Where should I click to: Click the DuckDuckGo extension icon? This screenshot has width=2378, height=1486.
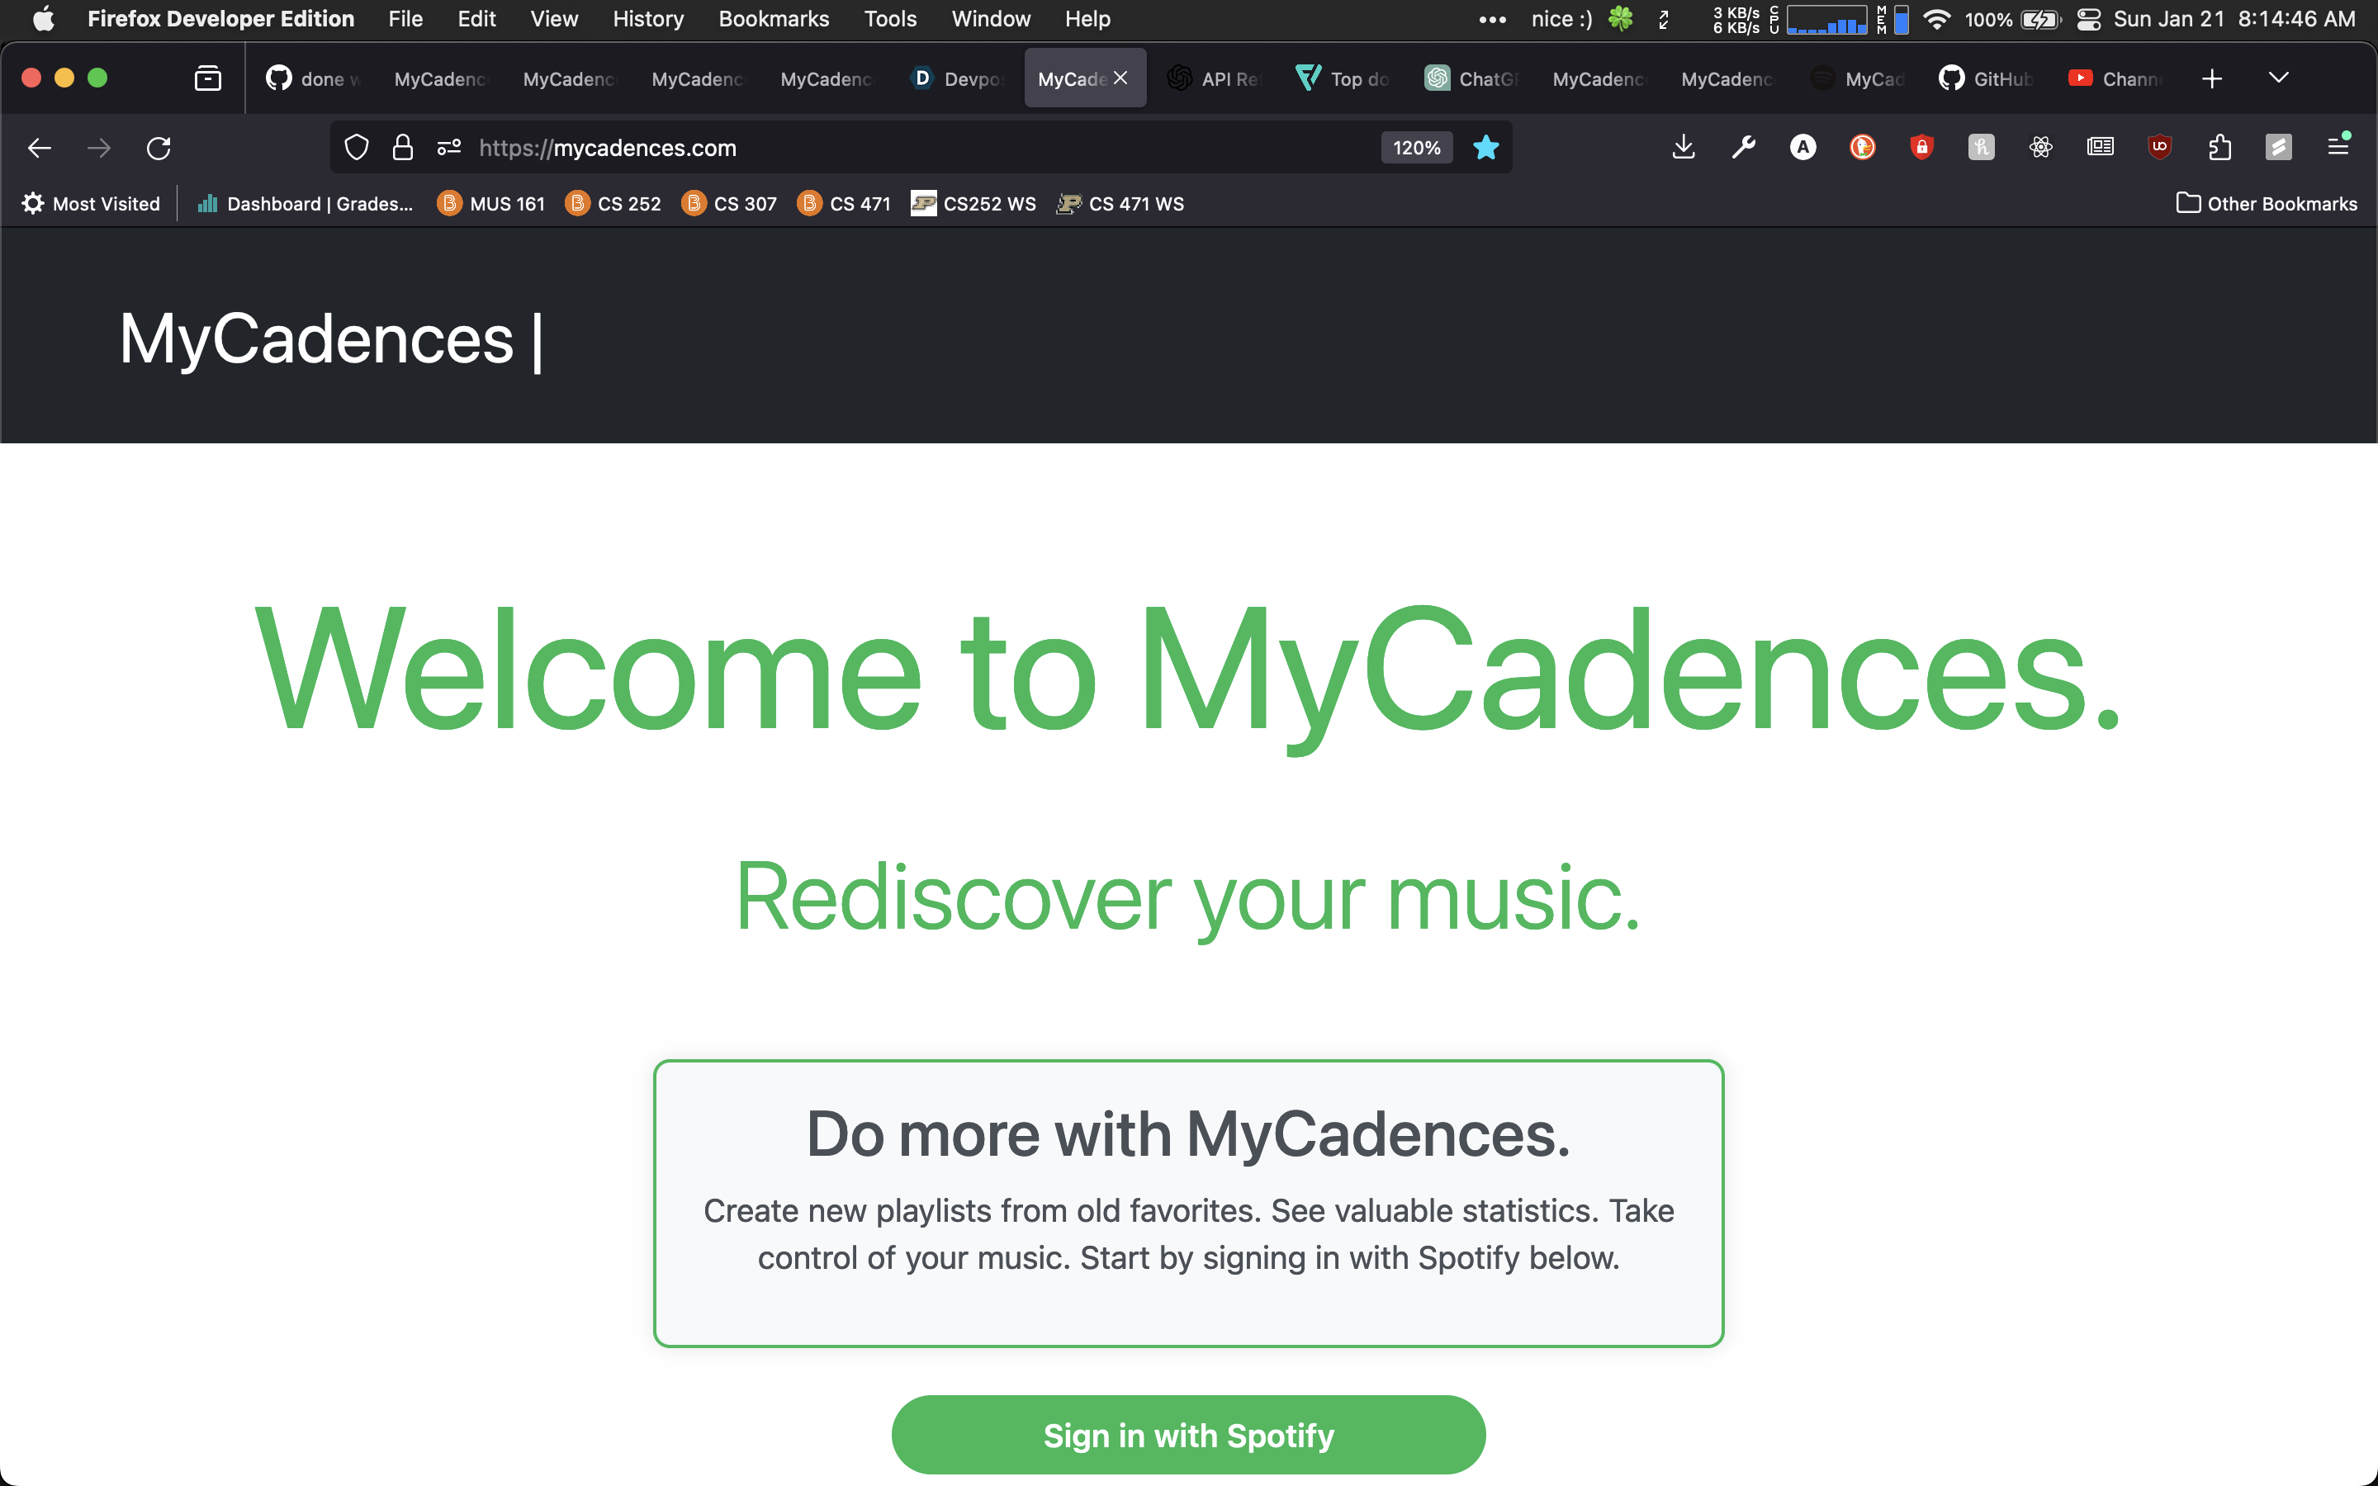[x=1862, y=148]
